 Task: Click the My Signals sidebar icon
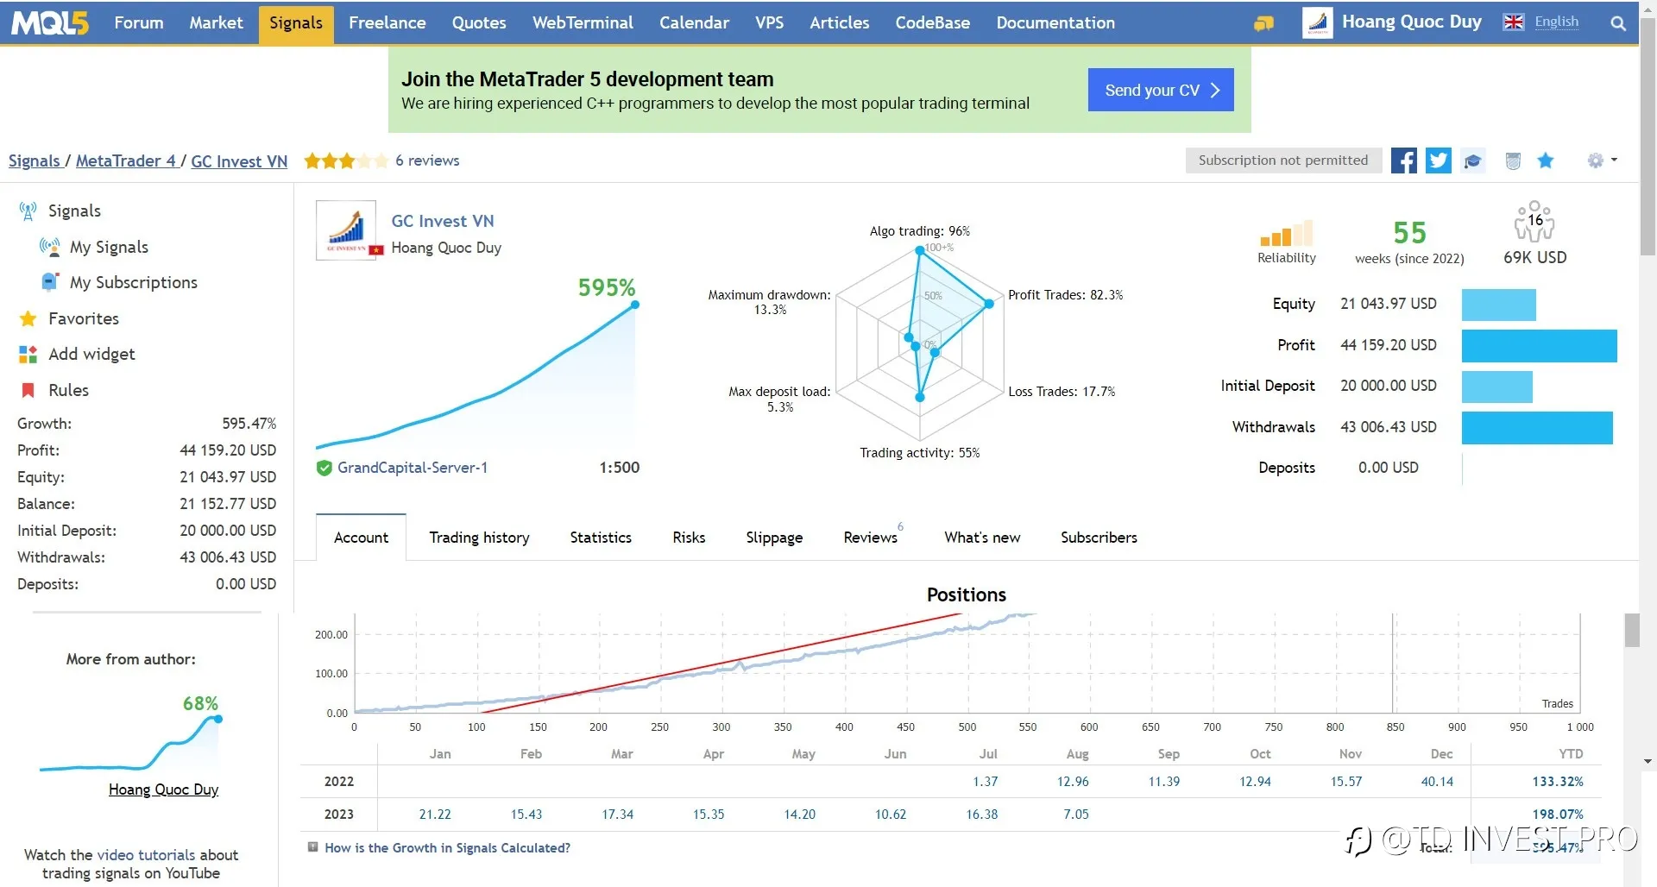click(49, 247)
